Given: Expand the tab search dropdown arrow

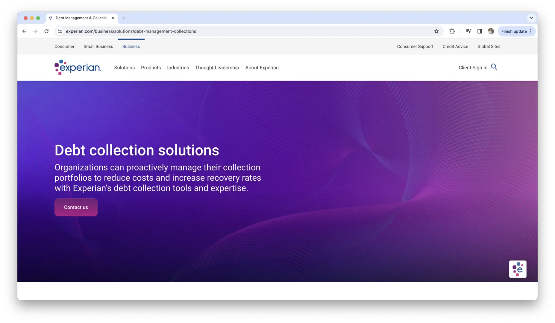Looking at the screenshot, I should (x=531, y=18).
